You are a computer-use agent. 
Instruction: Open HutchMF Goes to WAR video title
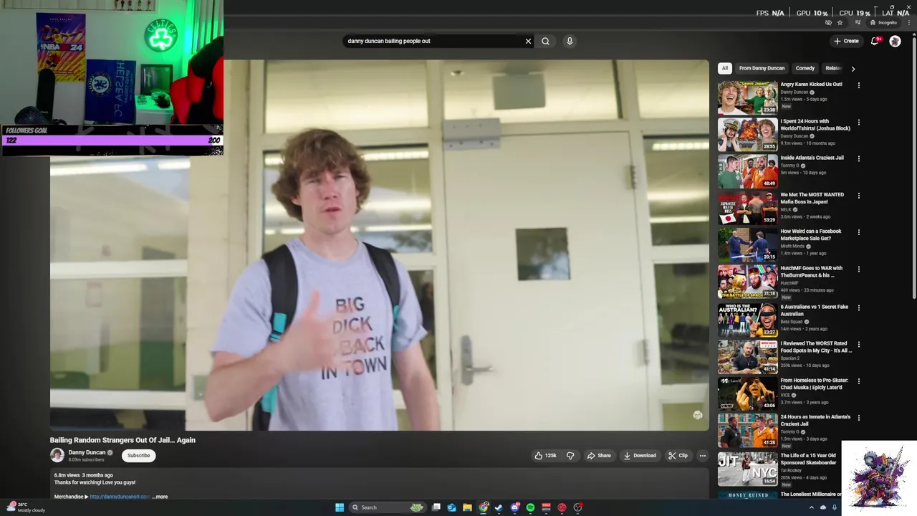coord(811,272)
